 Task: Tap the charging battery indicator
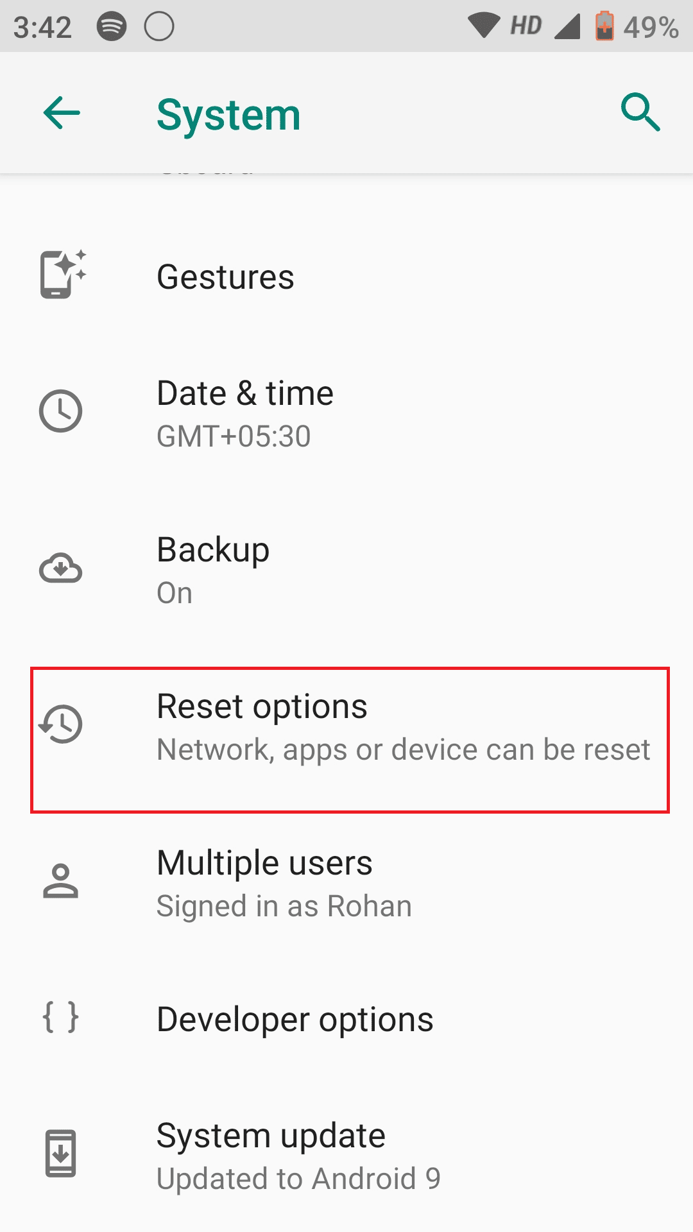pyautogui.click(x=604, y=26)
